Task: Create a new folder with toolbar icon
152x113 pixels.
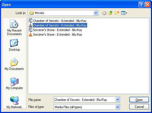Action: coord(117,13)
